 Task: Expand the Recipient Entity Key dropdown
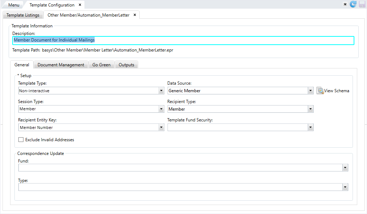point(161,128)
